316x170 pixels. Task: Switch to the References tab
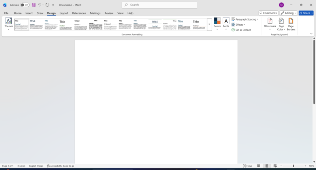coord(79,13)
